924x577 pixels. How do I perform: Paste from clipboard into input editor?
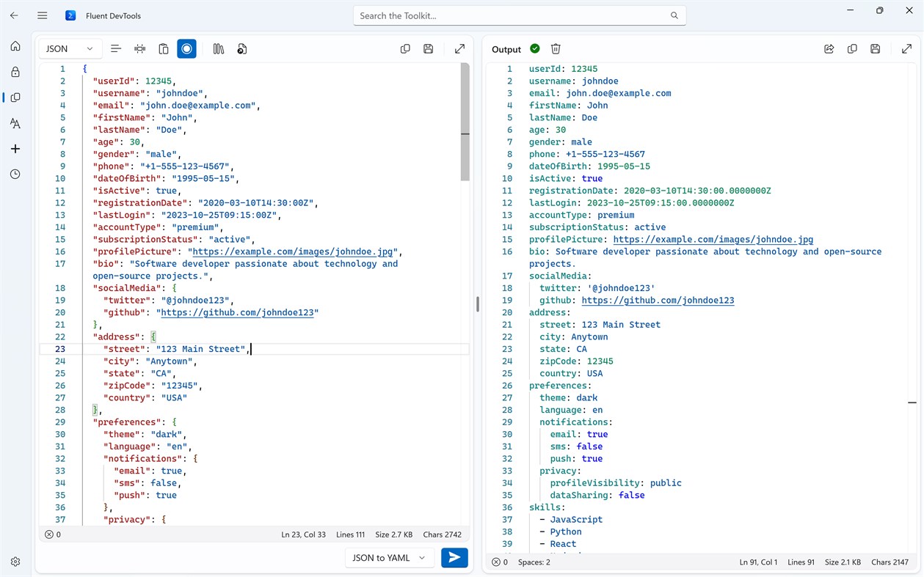tap(164, 49)
